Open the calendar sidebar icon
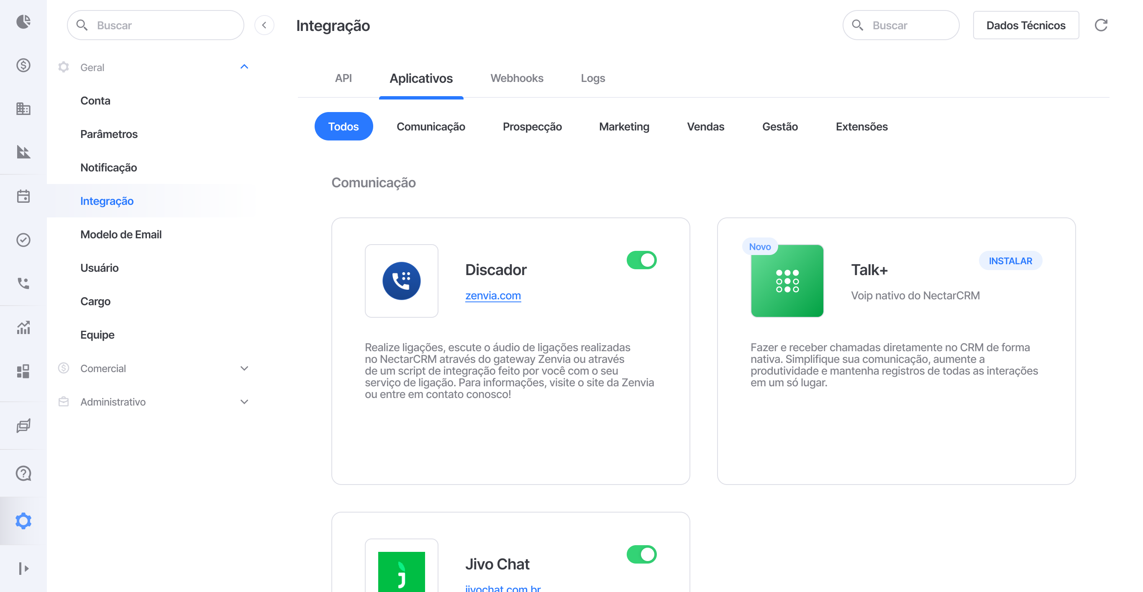The image size is (1143, 592). [x=23, y=196]
